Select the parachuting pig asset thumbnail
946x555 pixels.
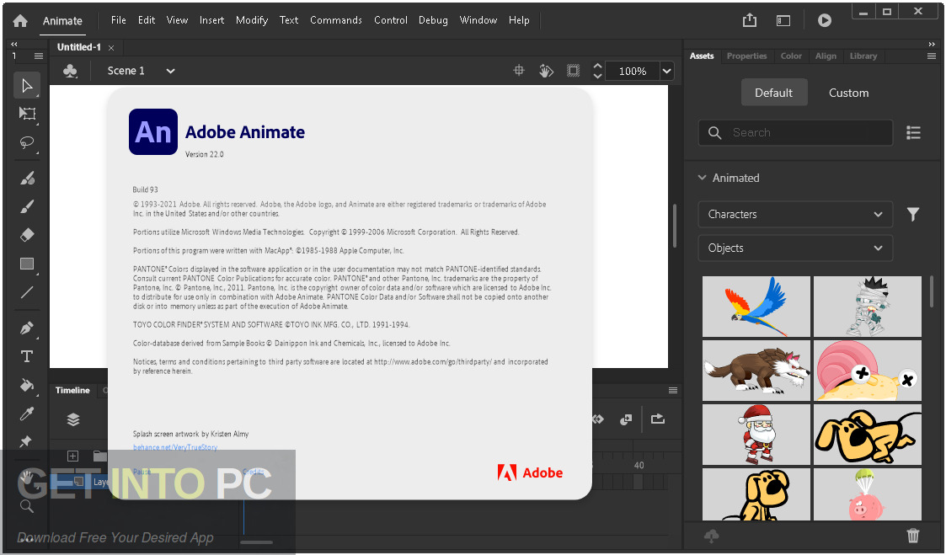[x=867, y=494]
